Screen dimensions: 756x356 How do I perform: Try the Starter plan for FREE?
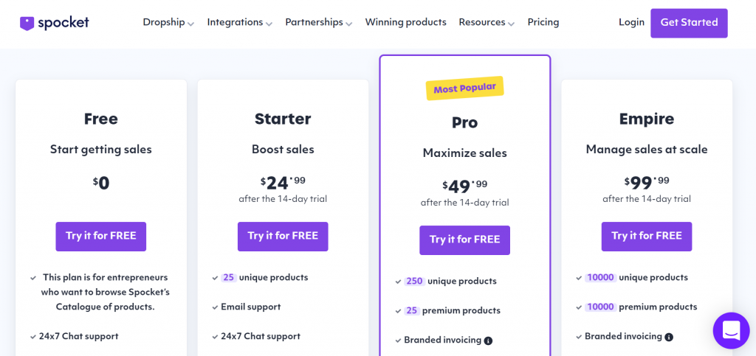(x=283, y=236)
